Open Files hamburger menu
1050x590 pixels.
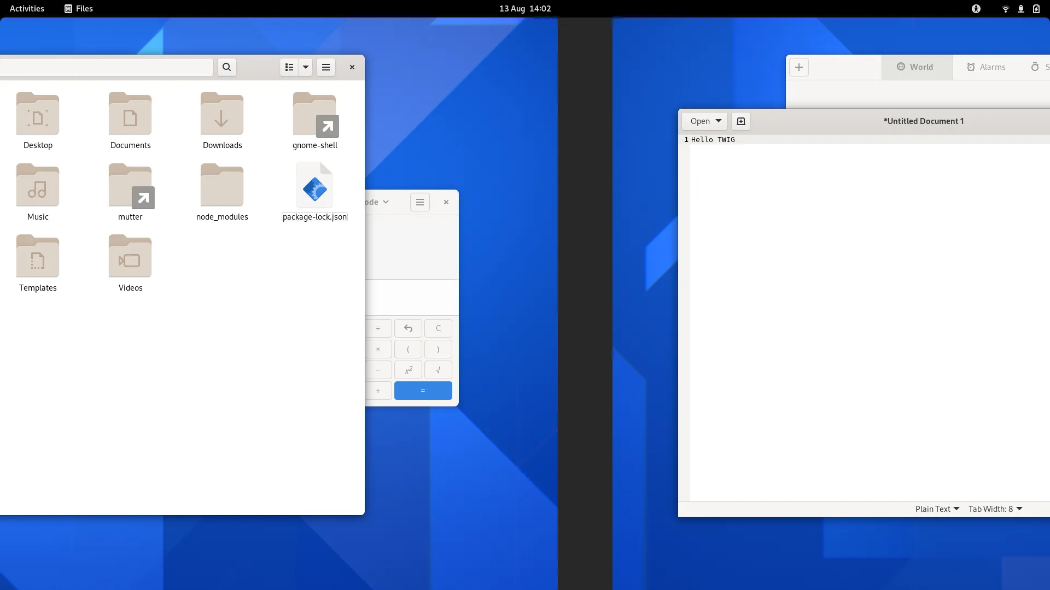click(326, 67)
